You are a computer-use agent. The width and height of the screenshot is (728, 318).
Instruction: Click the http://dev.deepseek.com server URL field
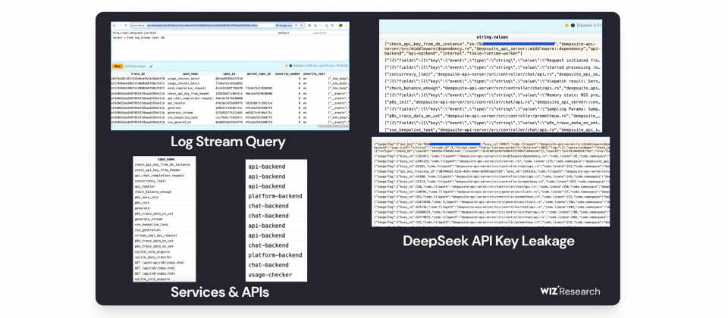pyautogui.click(x=194, y=33)
